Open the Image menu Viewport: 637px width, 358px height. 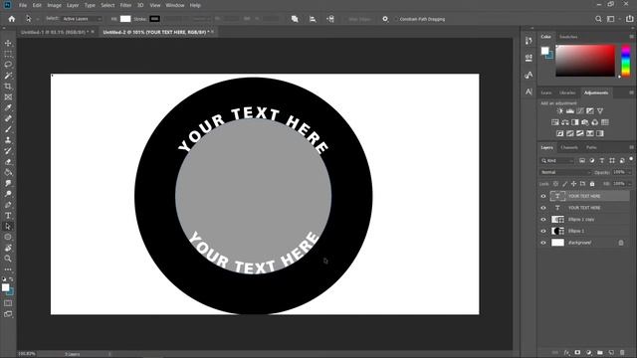tap(54, 5)
